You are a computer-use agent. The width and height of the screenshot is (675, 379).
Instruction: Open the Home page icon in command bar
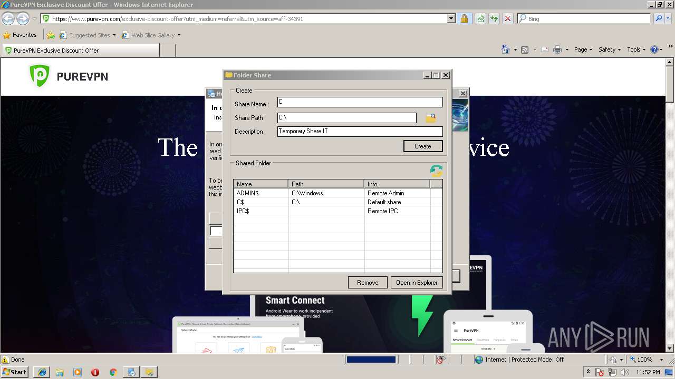point(505,49)
